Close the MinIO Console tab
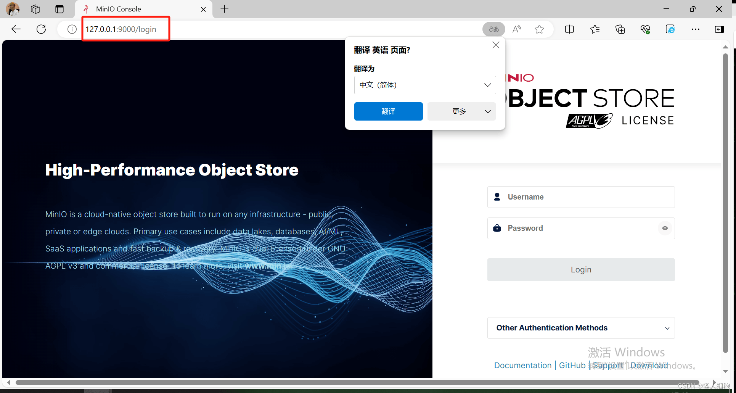The height and width of the screenshot is (393, 736). click(203, 9)
